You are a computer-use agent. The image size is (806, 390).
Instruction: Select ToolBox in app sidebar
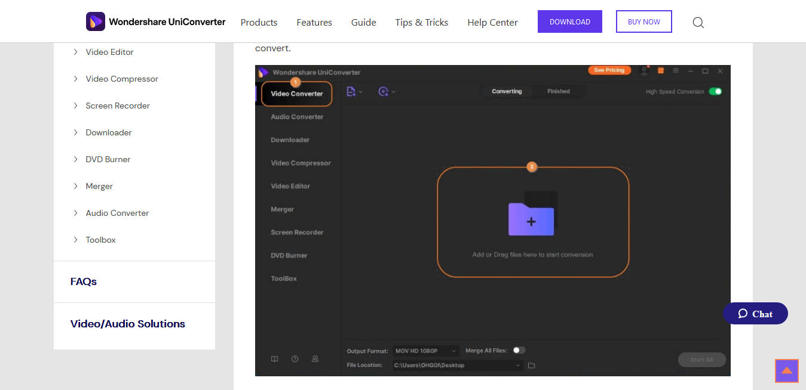click(x=284, y=278)
